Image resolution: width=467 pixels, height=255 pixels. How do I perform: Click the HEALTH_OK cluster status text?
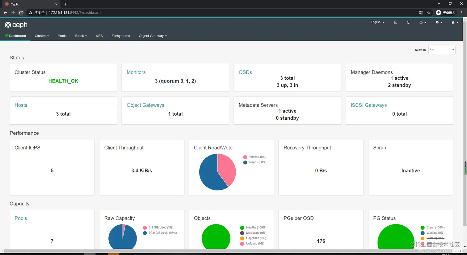pyautogui.click(x=63, y=81)
